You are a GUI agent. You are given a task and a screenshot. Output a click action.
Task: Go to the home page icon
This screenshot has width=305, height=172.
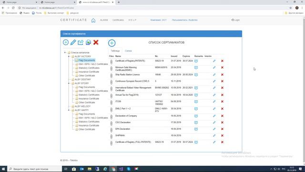pyautogui.click(x=93, y=20)
